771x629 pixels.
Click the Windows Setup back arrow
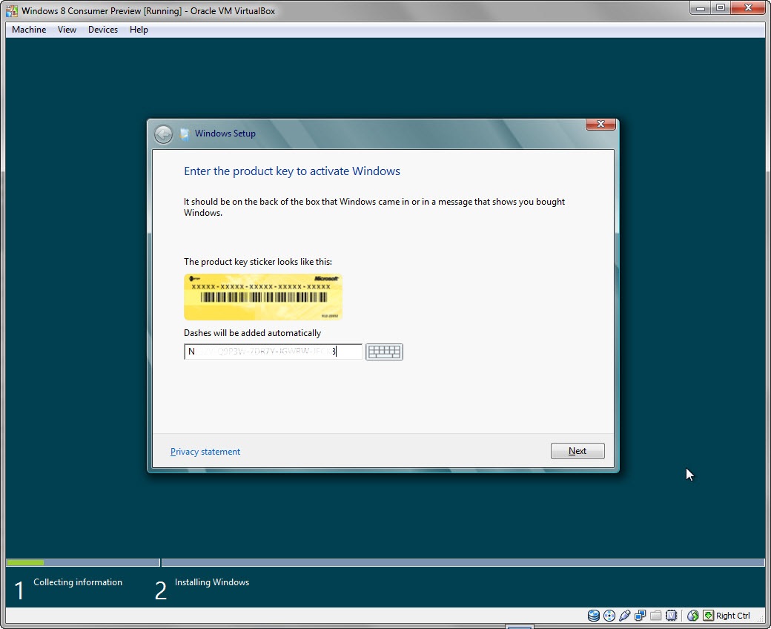pyautogui.click(x=163, y=134)
